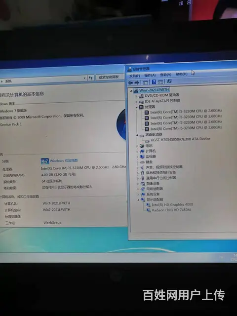Select the 系统设备 category icon
This screenshot has height=316, width=237.
(143, 194)
